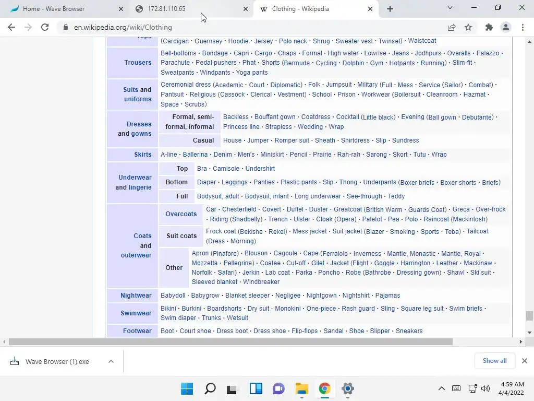This screenshot has width=534, height=401.
Task: Follow the Hazmat link
Action: pos(475,95)
